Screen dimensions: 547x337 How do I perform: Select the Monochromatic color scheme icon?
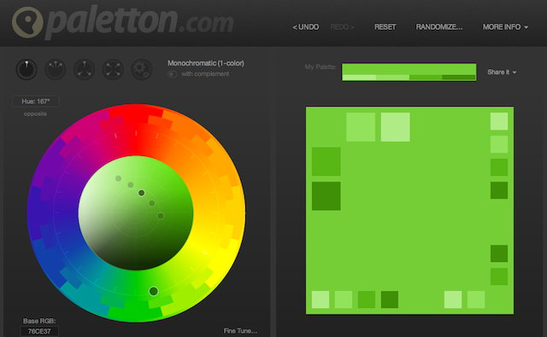coord(26,69)
